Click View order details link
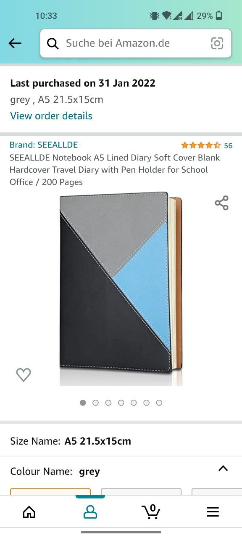This screenshot has width=242, height=538. (x=51, y=116)
